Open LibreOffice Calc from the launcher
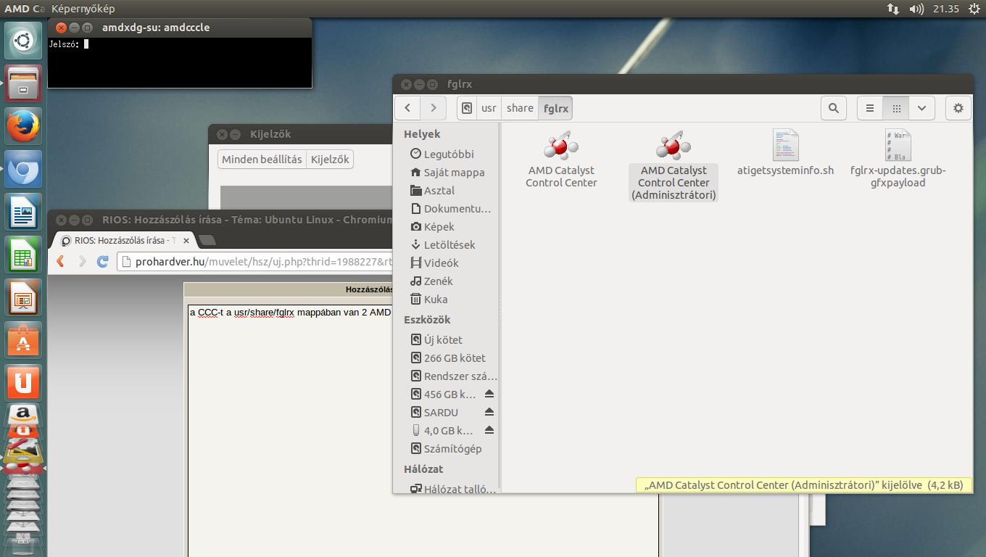Screen dimensions: 986x557 click(x=23, y=255)
